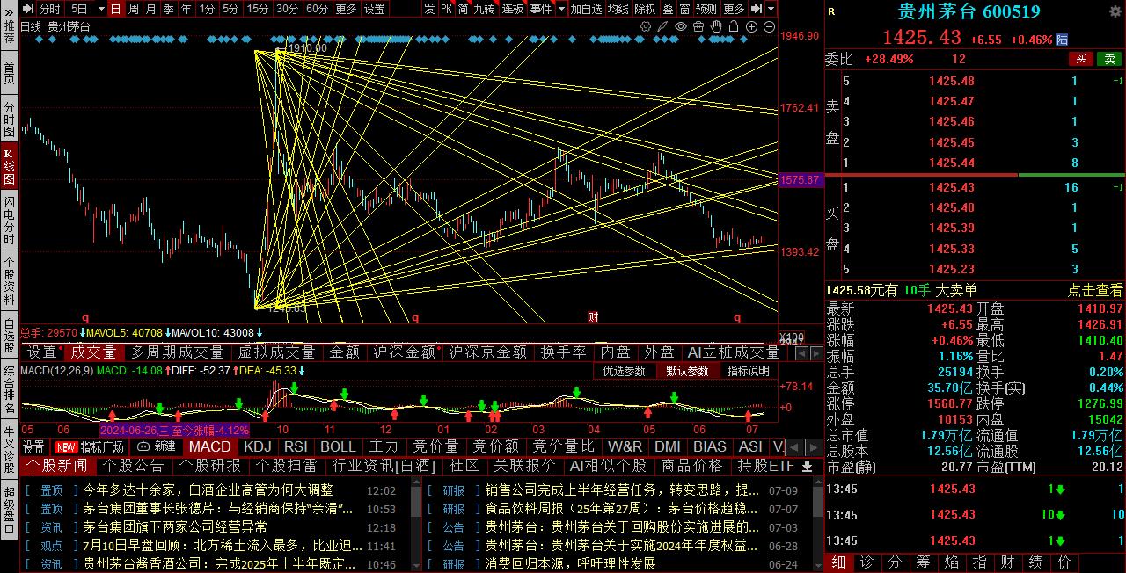
Task: Click the left arrow-bar navigation icon
Action: click(28, 8)
